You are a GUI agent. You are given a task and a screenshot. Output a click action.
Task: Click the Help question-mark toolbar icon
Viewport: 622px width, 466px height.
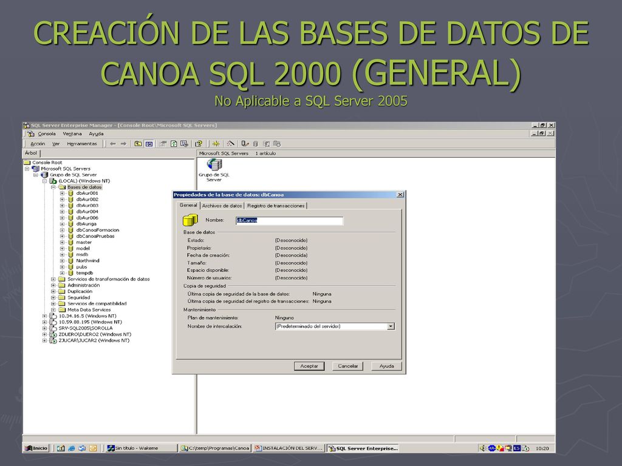click(x=199, y=144)
